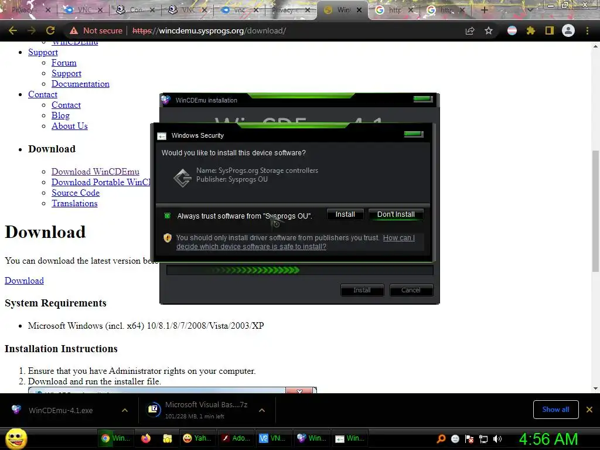Switch to Yahoo Messenger taskbar item

197,438
